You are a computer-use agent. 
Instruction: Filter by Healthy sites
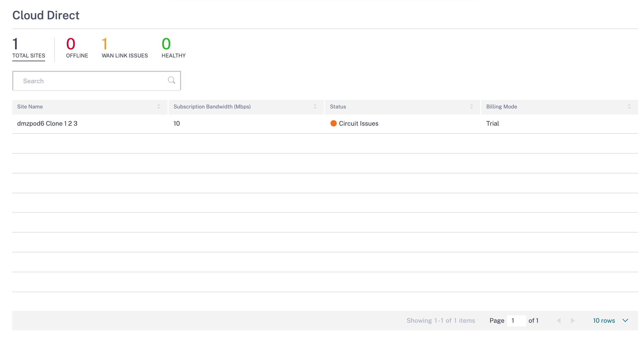173,49
